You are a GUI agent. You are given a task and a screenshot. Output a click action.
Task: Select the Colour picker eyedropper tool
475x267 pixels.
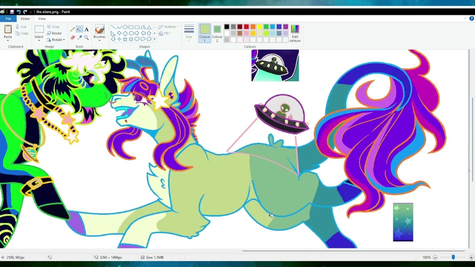pyautogui.click(x=79, y=37)
